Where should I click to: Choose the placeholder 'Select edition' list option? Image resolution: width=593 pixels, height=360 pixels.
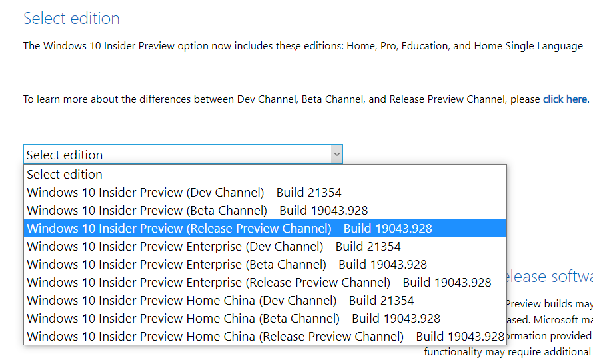(x=265, y=174)
